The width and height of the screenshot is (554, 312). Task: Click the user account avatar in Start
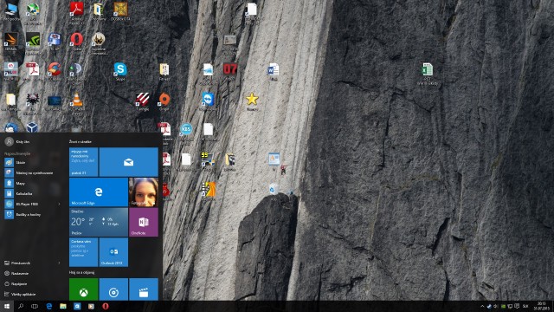10,141
